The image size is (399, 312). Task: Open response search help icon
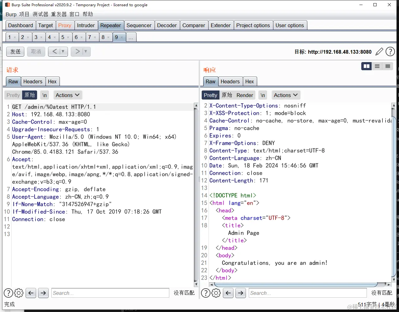click(205, 293)
